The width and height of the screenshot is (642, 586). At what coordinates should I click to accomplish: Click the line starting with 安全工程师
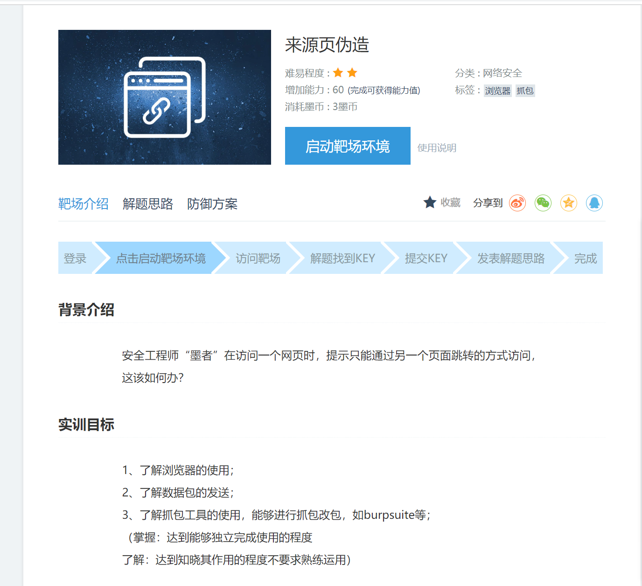click(x=329, y=356)
